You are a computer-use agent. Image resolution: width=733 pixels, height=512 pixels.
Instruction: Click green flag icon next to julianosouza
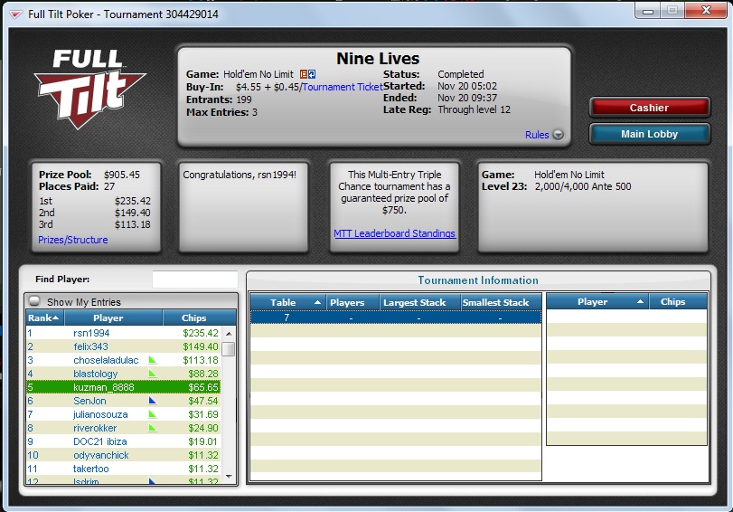pos(153,414)
